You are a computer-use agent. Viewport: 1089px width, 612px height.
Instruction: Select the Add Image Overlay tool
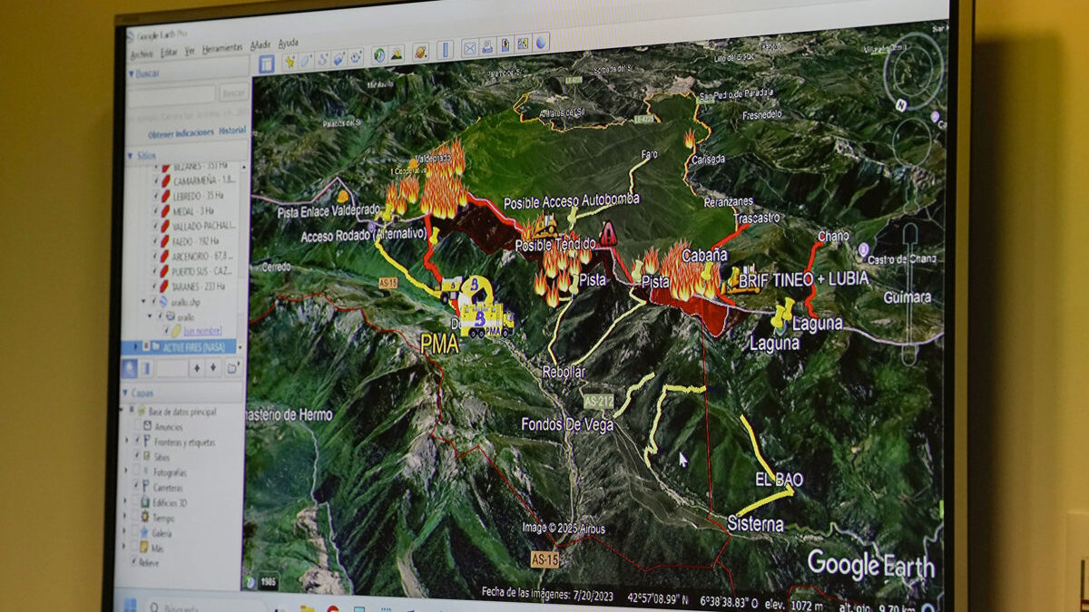338,59
